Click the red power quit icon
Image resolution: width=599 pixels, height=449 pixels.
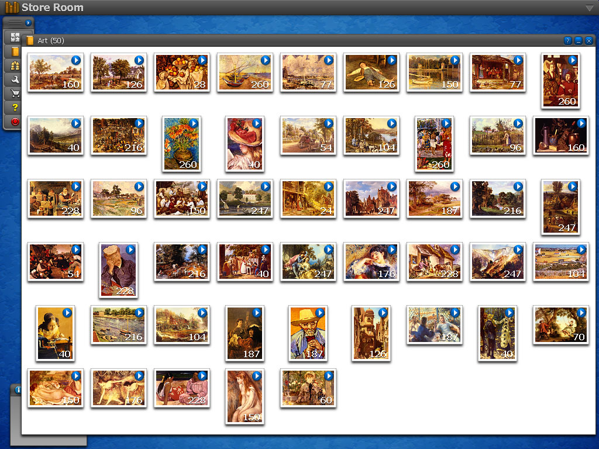[x=15, y=122]
